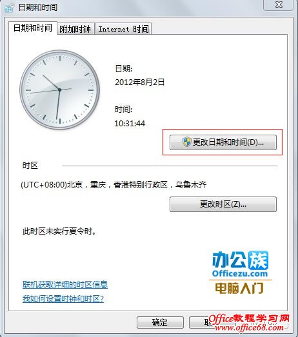Click the analog clock face
This screenshot has width=298, height=337.
[59, 90]
